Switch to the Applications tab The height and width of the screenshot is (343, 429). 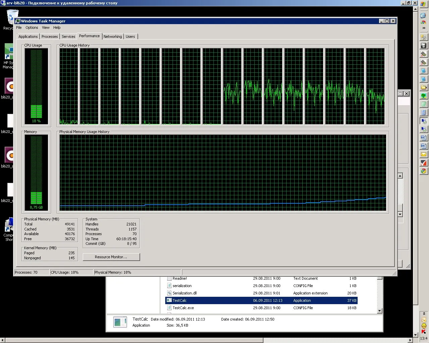pos(28,37)
